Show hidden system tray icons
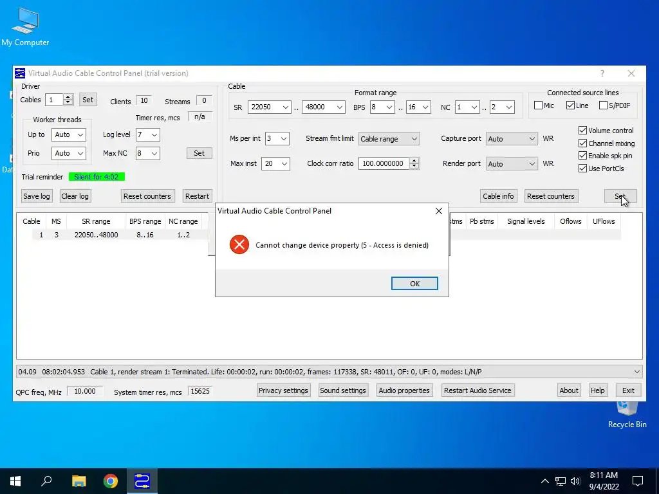The image size is (659, 494). pyautogui.click(x=544, y=481)
